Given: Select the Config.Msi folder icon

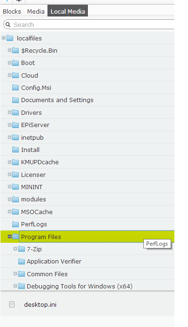Looking at the screenshot, I should 16,88.
